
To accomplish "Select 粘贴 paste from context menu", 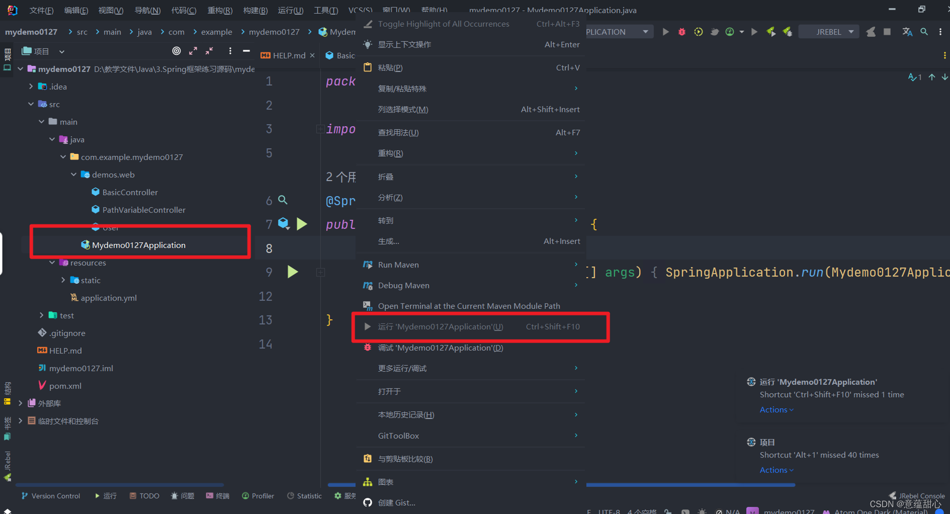I will pos(471,68).
